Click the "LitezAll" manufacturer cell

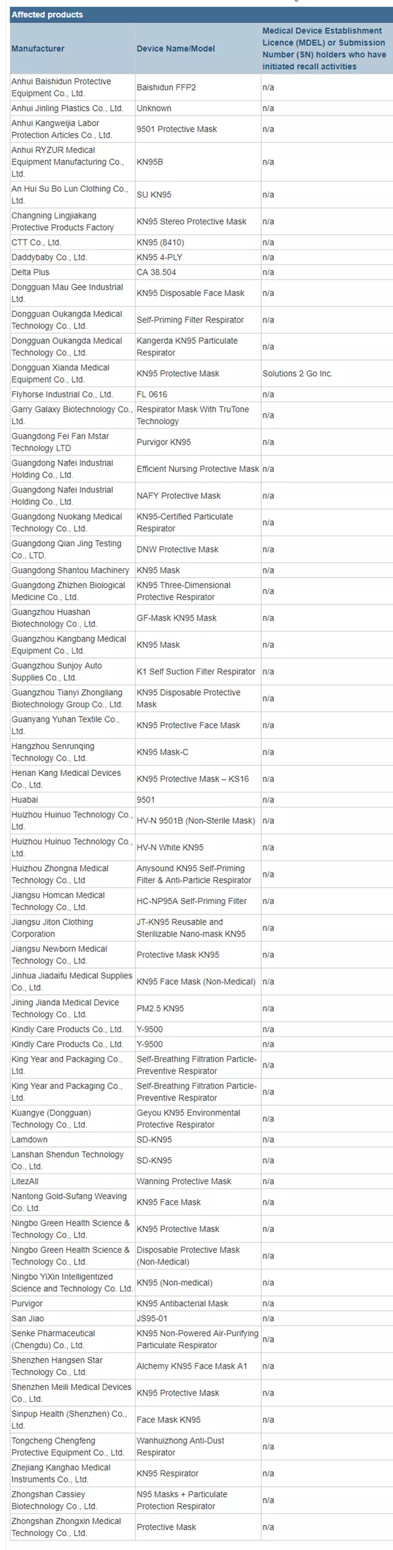25,1181
